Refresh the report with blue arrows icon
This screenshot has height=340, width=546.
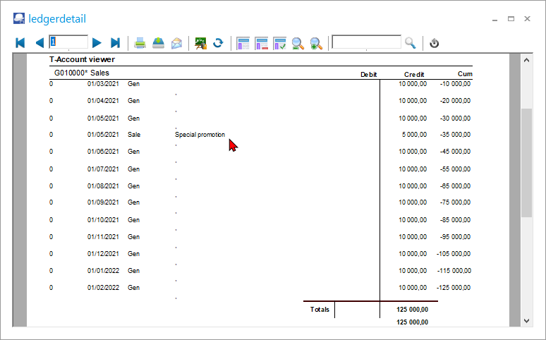[218, 43]
